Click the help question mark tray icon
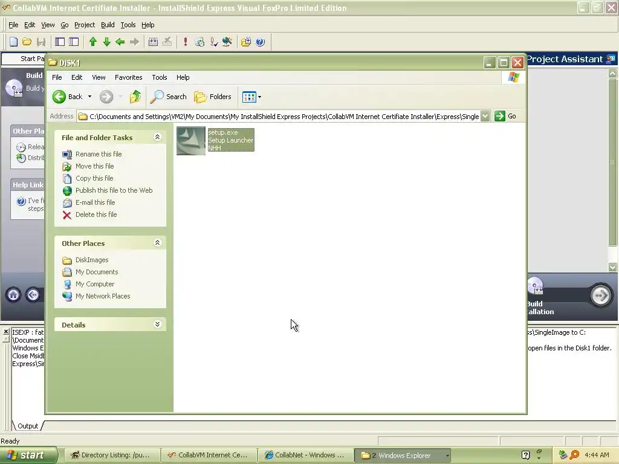 click(525, 455)
